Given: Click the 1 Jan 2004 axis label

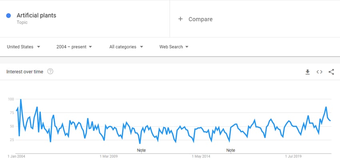Looking at the screenshot, I should (x=16, y=156).
